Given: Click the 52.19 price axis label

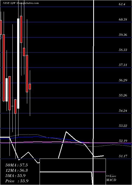Looking at the screenshot, I should pos(123,141).
